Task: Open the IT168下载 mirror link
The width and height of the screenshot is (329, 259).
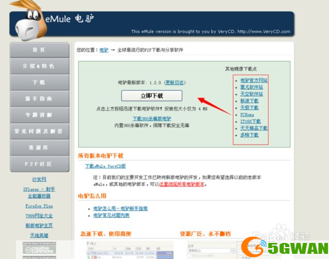Action: click(250, 121)
